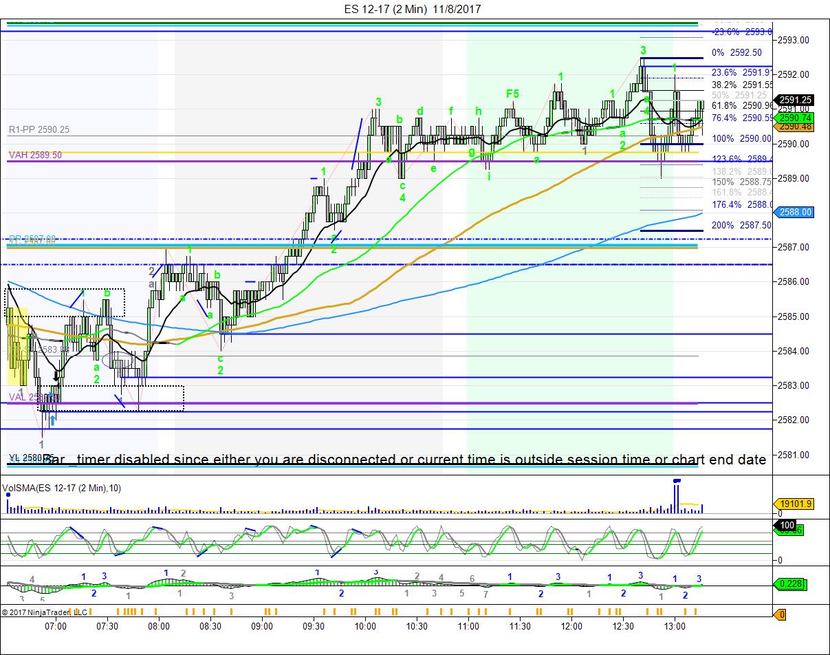Screen dimensions: 830x655
Task: Select the 2581.00 price axis label
Action: pyautogui.click(x=793, y=455)
